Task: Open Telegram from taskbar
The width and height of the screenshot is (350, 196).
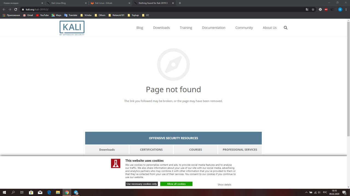Action: point(76,192)
